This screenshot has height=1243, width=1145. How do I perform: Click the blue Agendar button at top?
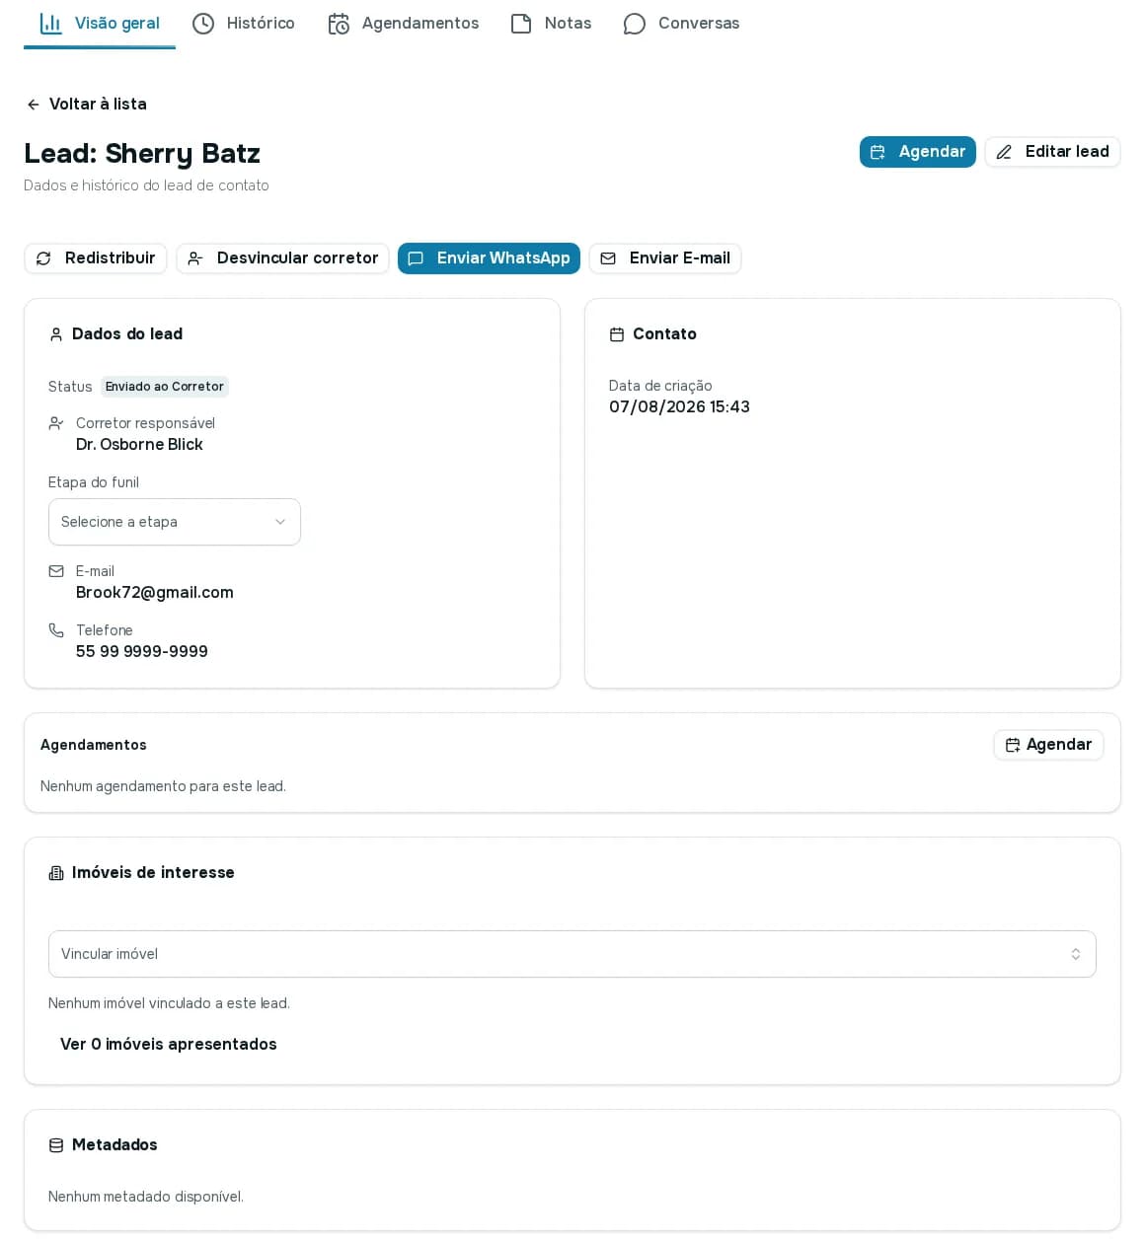click(918, 152)
